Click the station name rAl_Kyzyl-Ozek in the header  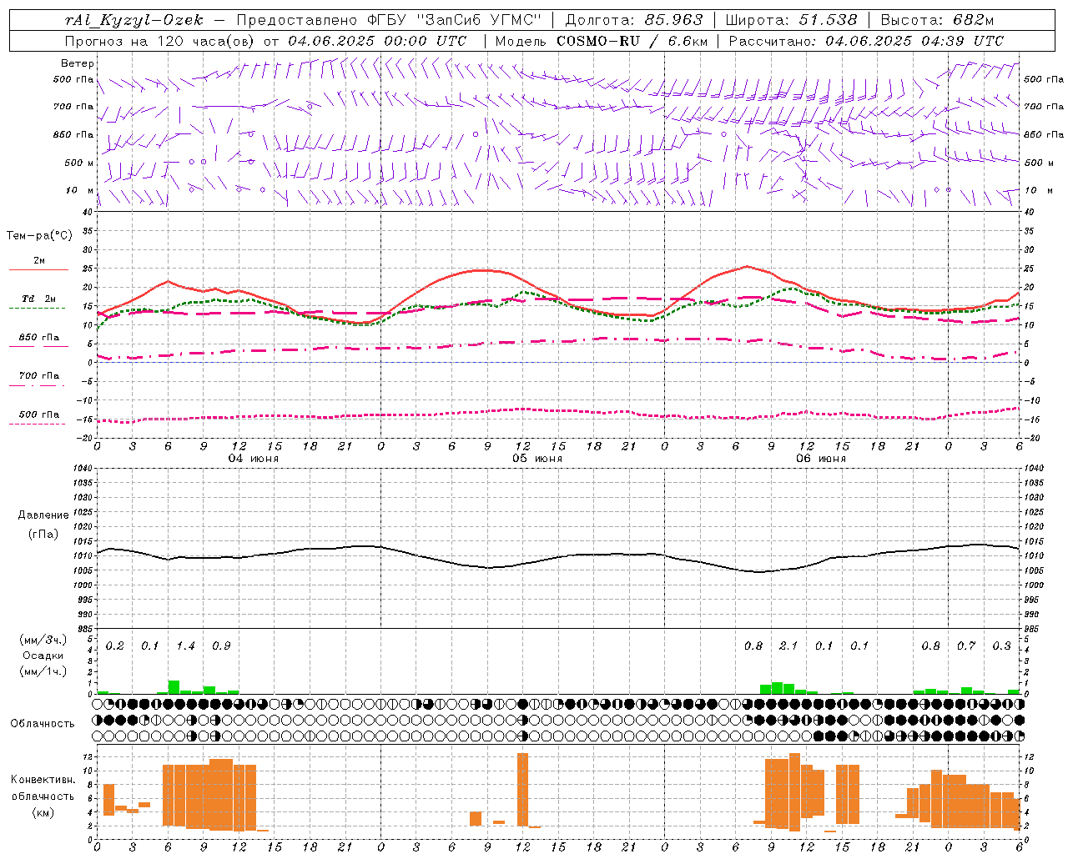134,20
